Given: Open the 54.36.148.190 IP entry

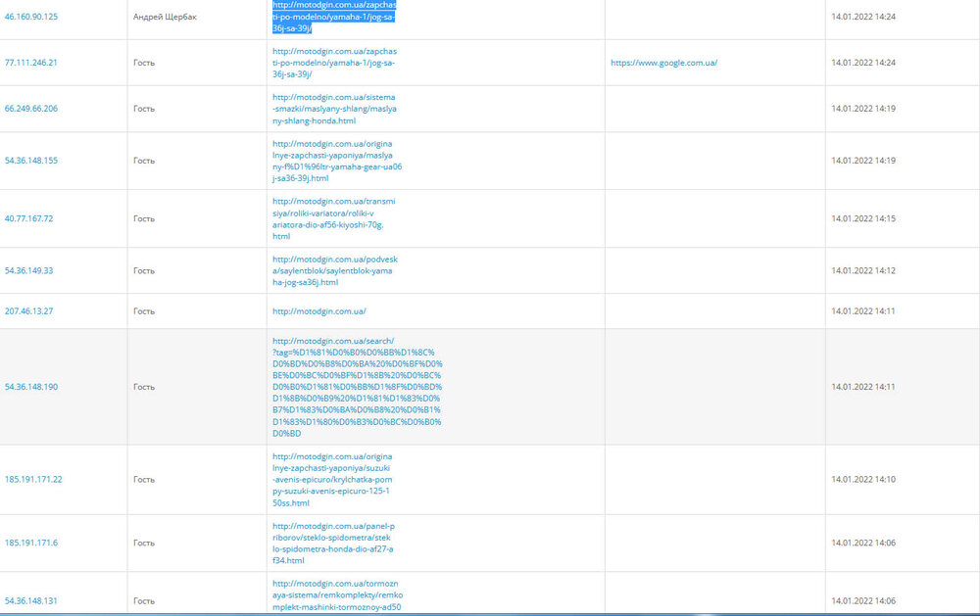Looking at the screenshot, I should pyautogui.click(x=31, y=387).
